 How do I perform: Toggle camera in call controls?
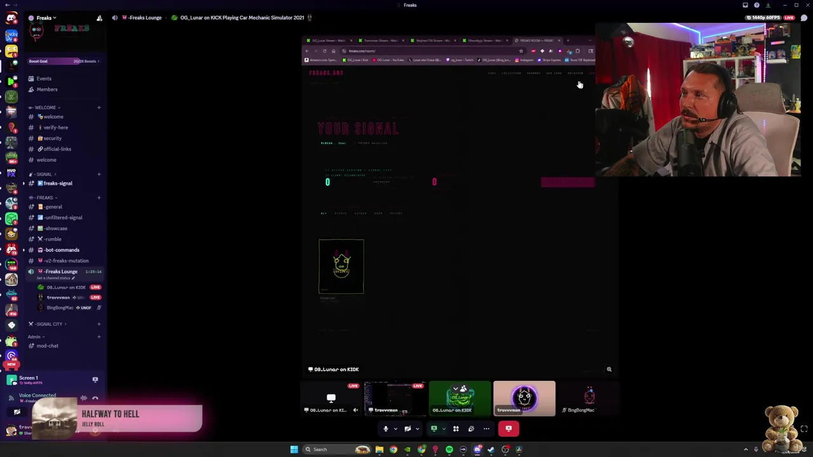tap(408, 428)
